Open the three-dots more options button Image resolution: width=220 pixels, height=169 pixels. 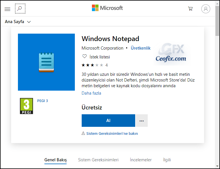142,121
